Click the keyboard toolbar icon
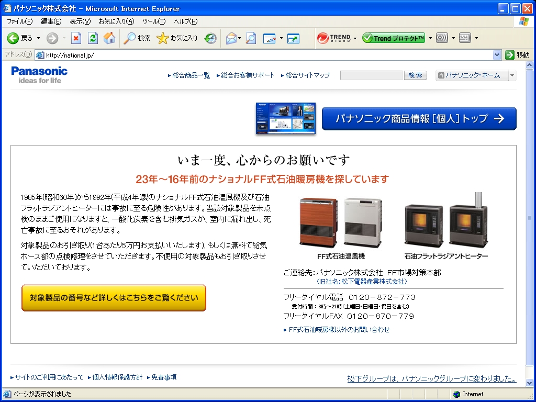 click(x=465, y=38)
